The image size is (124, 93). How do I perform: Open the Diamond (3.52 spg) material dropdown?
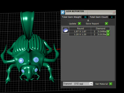91,84
